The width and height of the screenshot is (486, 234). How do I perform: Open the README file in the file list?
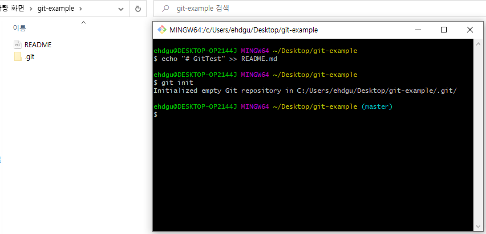[33, 44]
